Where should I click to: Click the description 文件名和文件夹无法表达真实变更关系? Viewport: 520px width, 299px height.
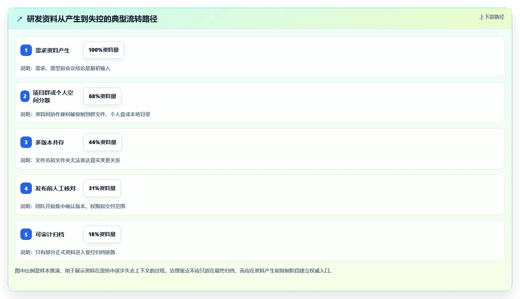tap(70, 160)
